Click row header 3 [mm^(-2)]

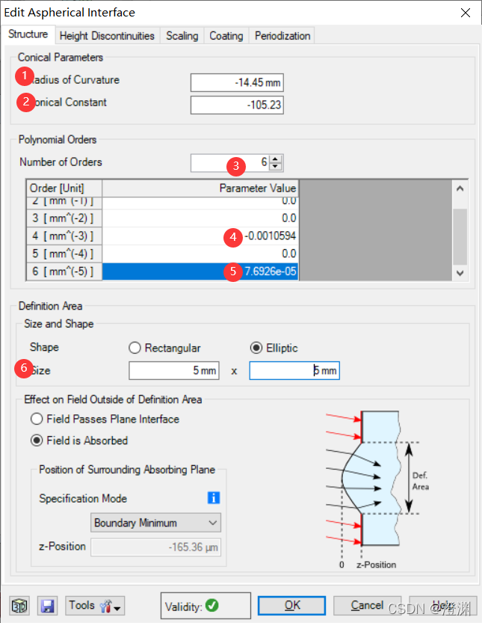pos(64,218)
